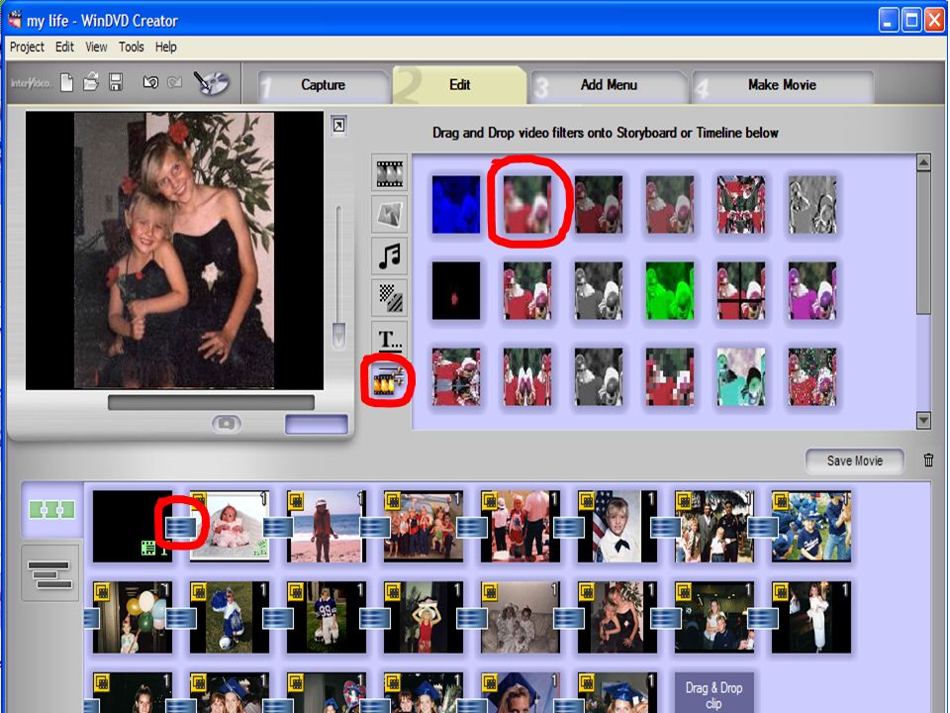Close the WinDVD Creator window
The image size is (950, 713).
(x=933, y=20)
